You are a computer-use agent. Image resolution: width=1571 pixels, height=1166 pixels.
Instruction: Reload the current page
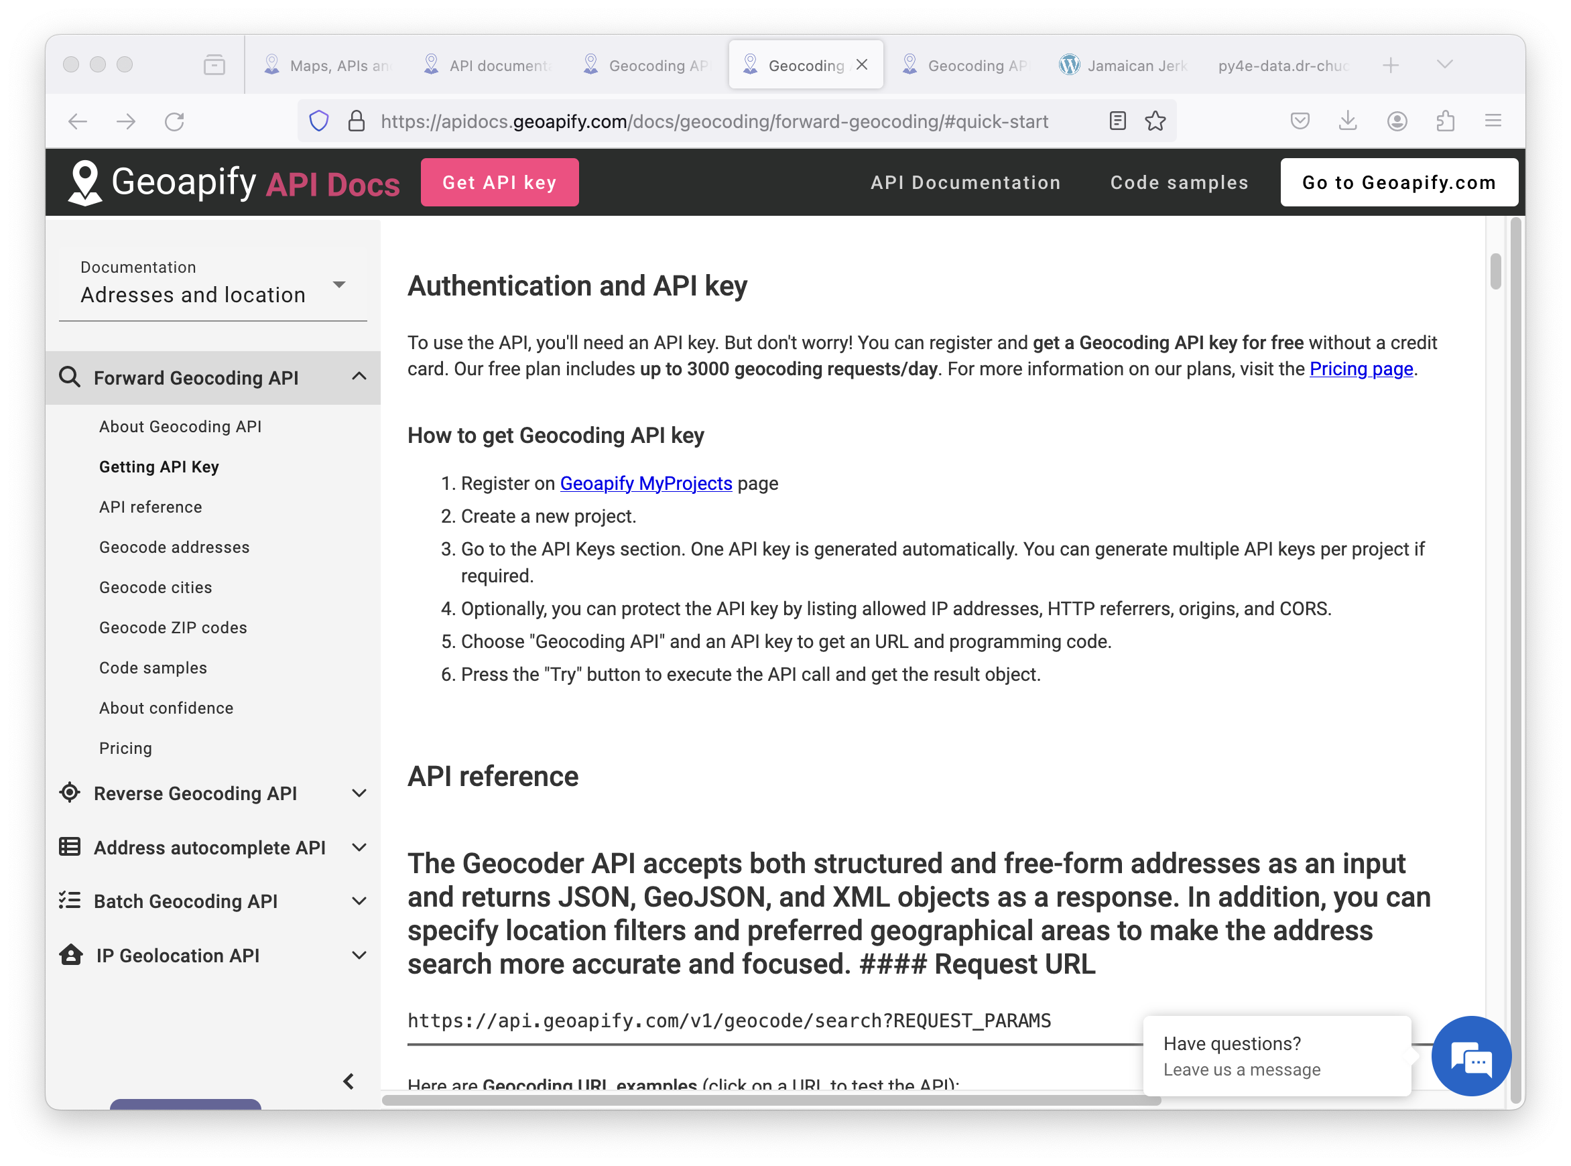point(174,121)
